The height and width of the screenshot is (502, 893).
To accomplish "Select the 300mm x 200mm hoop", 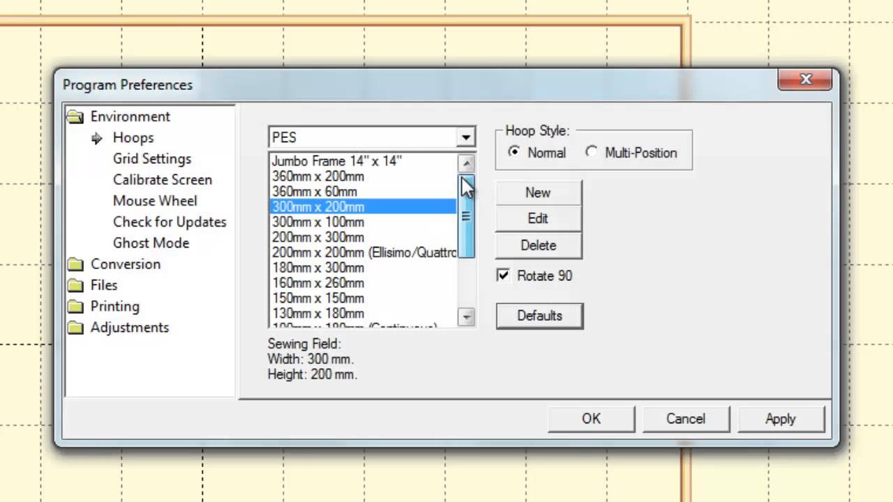I will point(363,207).
